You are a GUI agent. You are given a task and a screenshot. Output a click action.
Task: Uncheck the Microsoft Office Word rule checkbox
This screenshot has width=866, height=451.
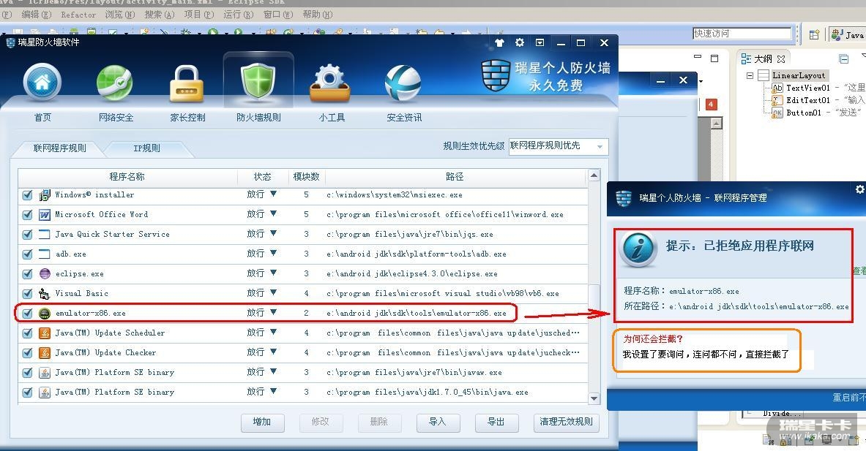pyautogui.click(x=27, y=215)
